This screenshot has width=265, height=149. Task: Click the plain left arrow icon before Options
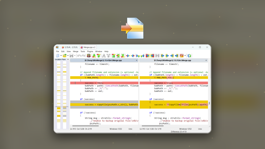167,56
